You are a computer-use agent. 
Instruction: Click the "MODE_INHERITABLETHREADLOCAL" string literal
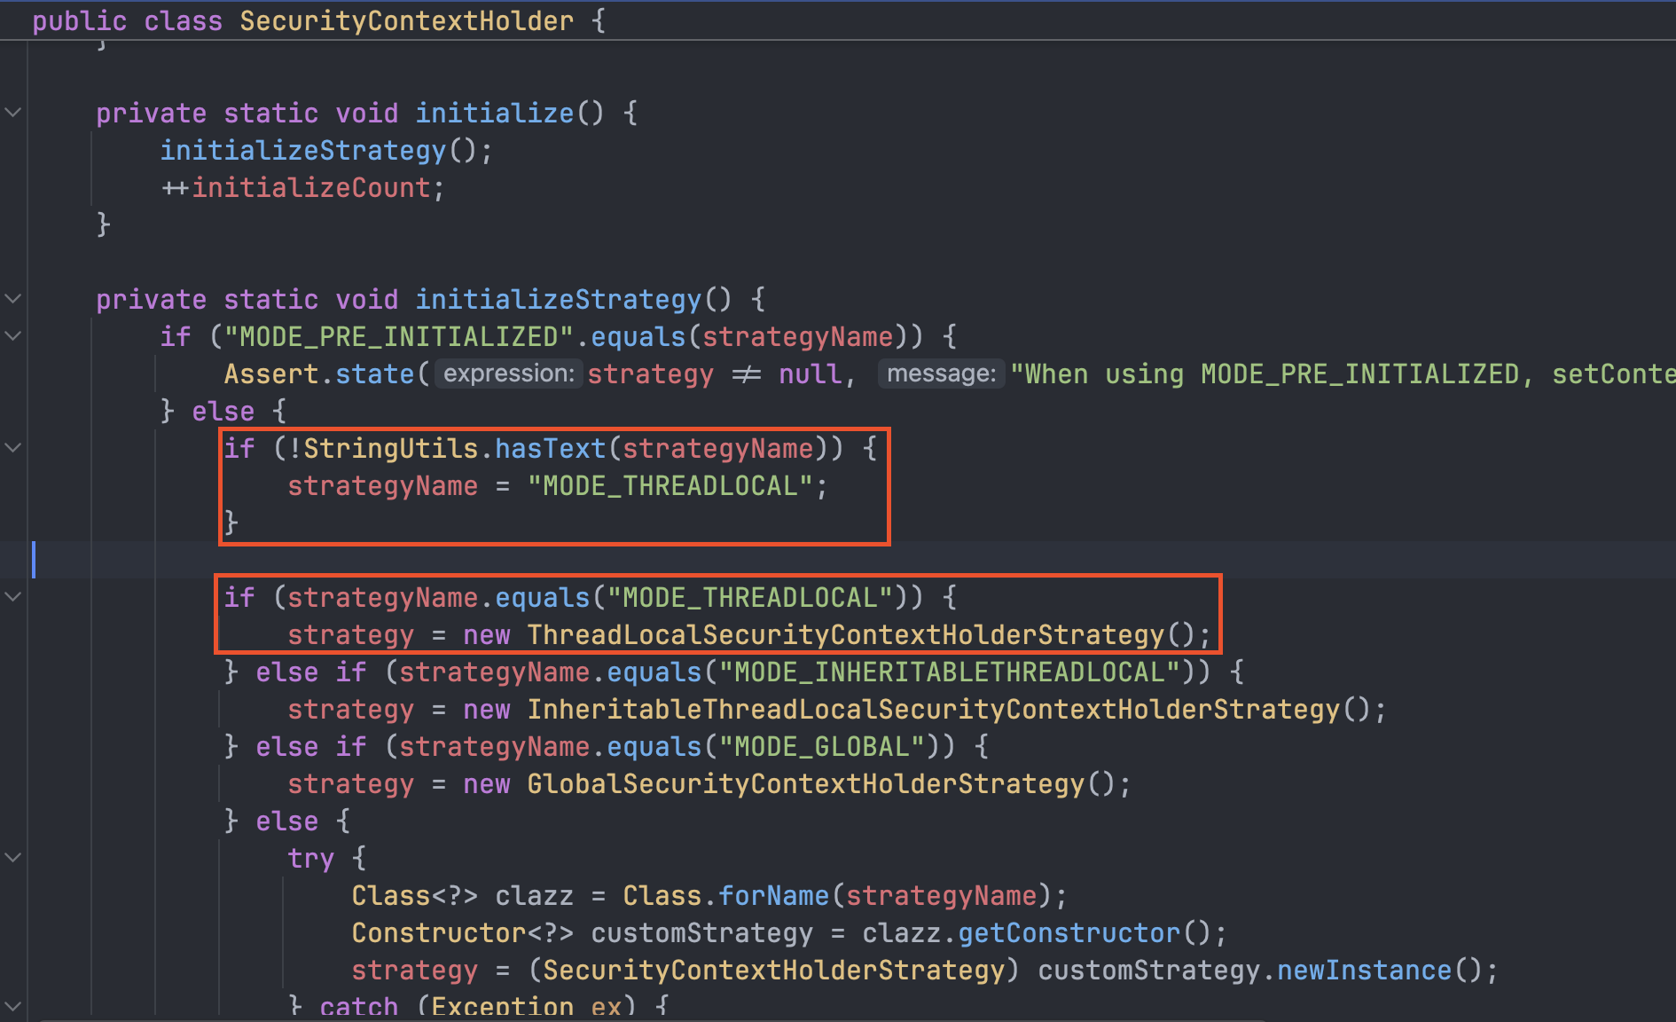coord(952,672)
